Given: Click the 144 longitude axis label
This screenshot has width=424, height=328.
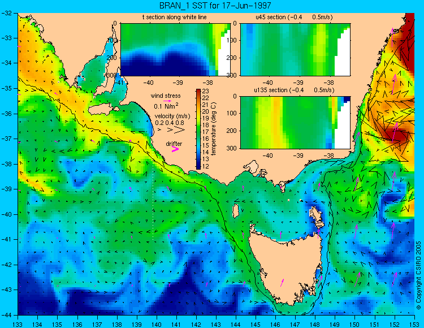Looking at the screenshot, I should pos(236,324).
